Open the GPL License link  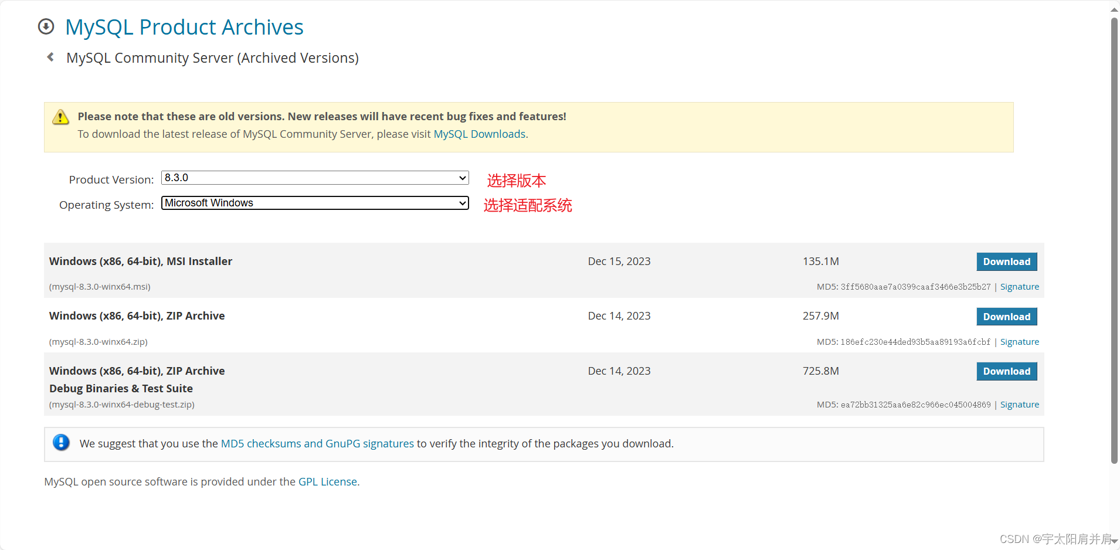point(328,482)
